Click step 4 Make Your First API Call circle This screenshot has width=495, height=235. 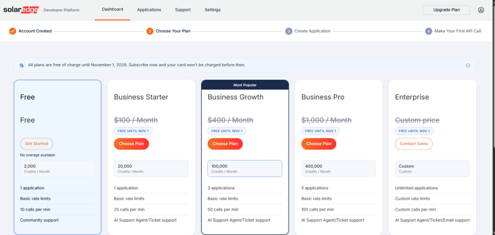[429, 31]
